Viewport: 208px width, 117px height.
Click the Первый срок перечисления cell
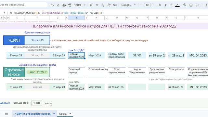pos(117,56)
